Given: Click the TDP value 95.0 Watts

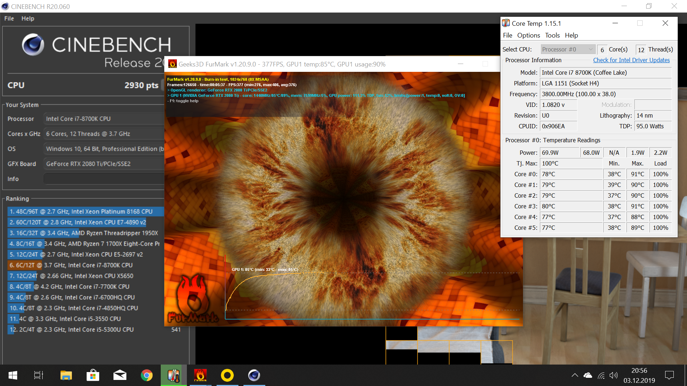Looking at the screenshot, I should coord(653,126).
